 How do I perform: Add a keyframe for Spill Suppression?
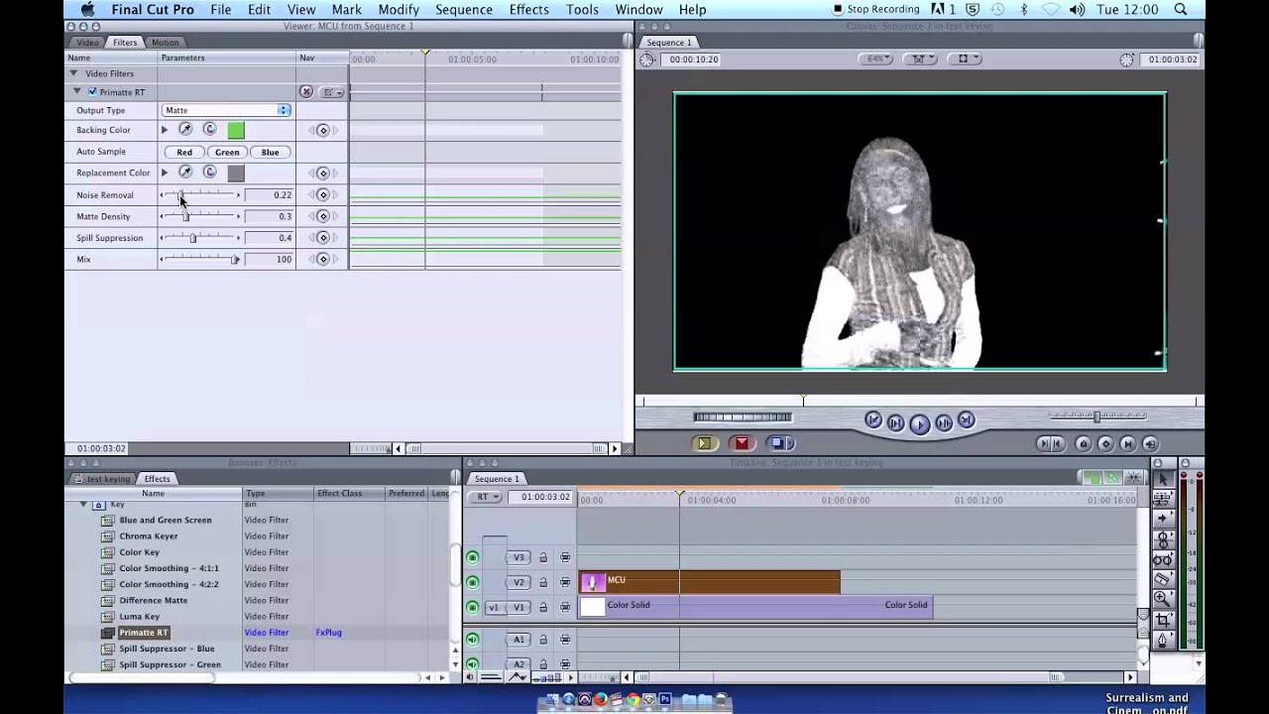click(322, 238)
